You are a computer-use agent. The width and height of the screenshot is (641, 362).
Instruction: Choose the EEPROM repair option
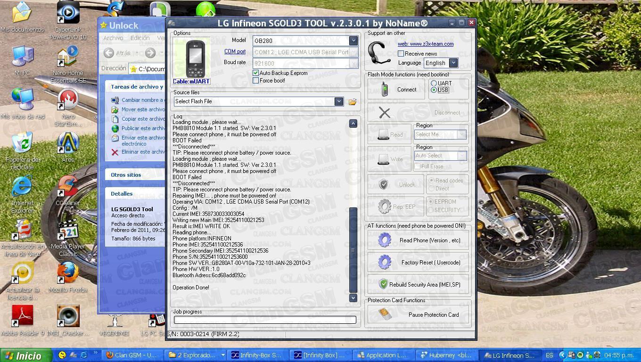pos(430,202)
